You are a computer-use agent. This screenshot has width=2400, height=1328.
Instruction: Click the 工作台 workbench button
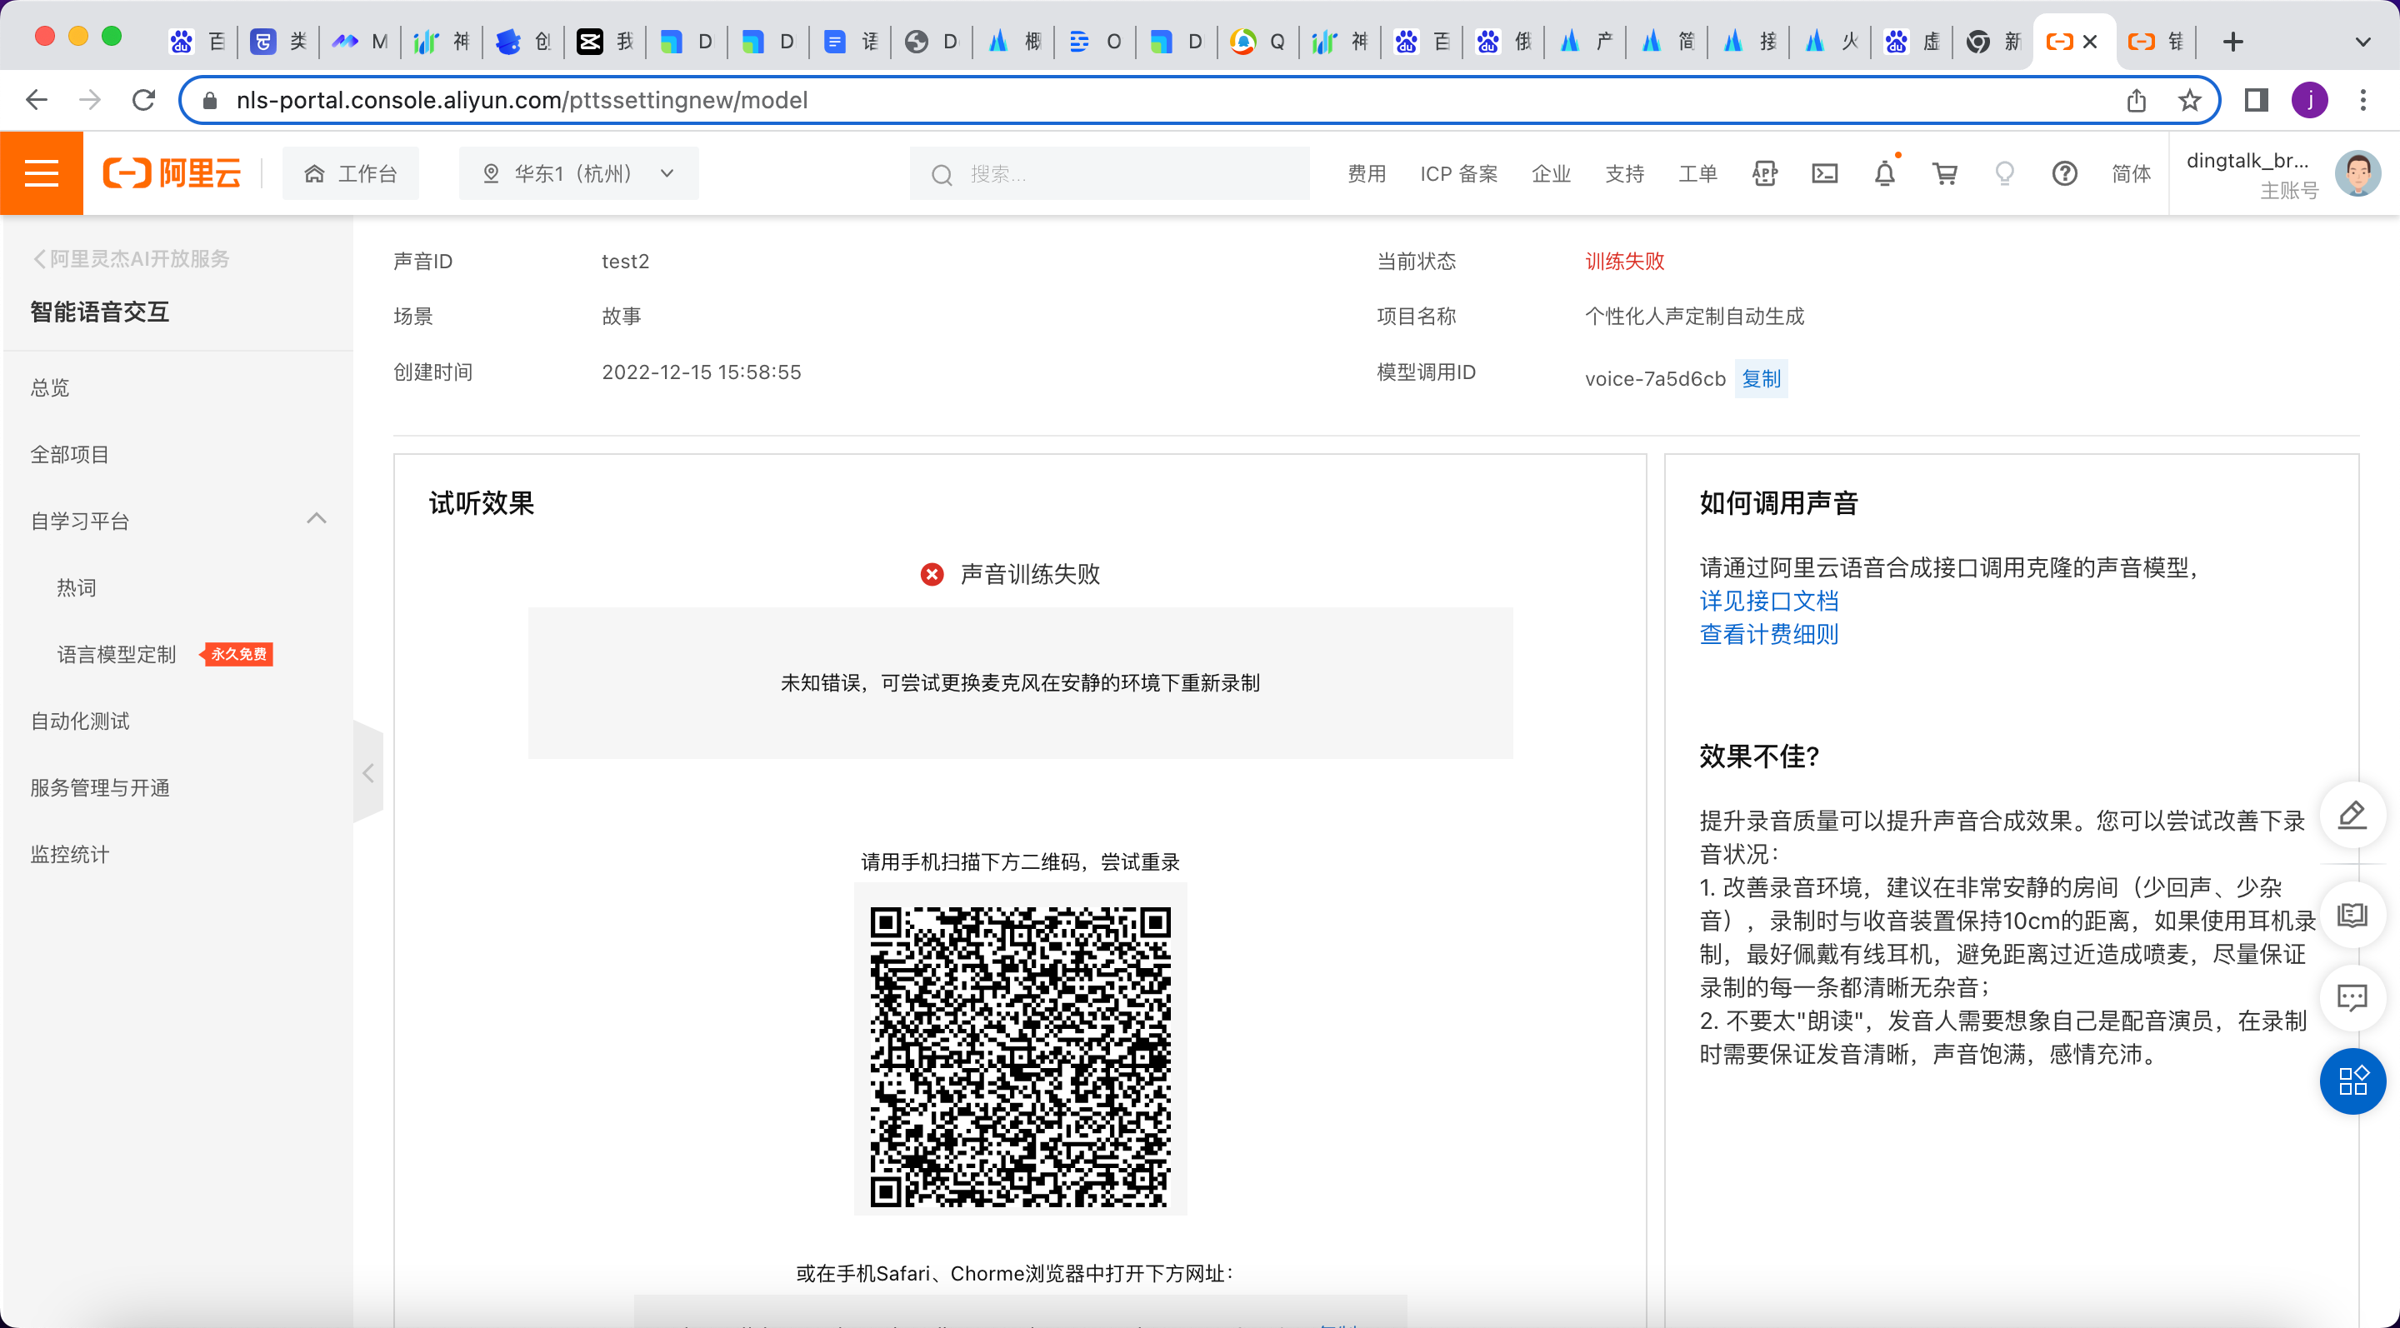350,173
